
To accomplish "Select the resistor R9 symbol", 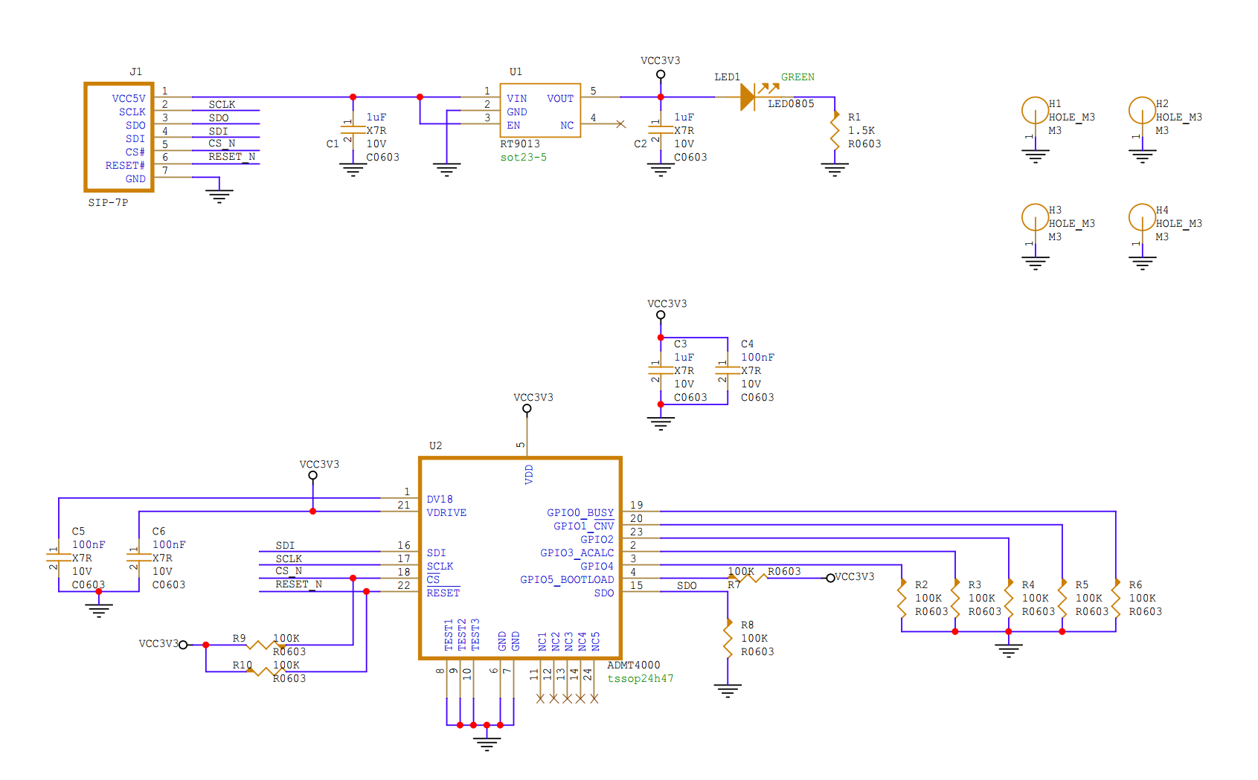I will 264,645.
